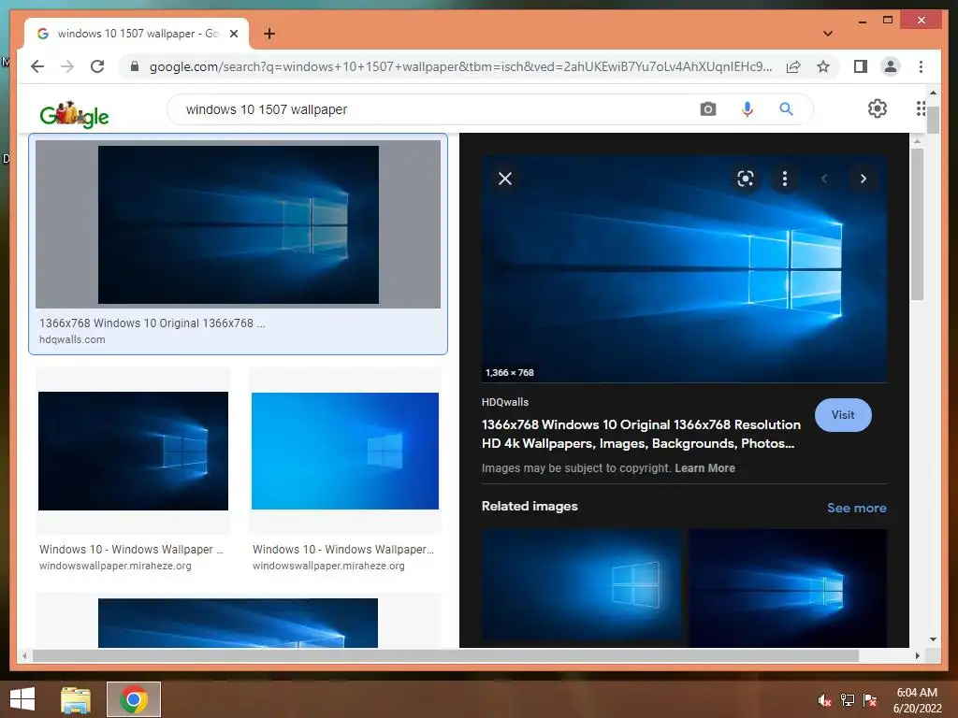Screen dimensions: 958x718
Task: Search inside image with Lens icon
Action: point(746,179)
